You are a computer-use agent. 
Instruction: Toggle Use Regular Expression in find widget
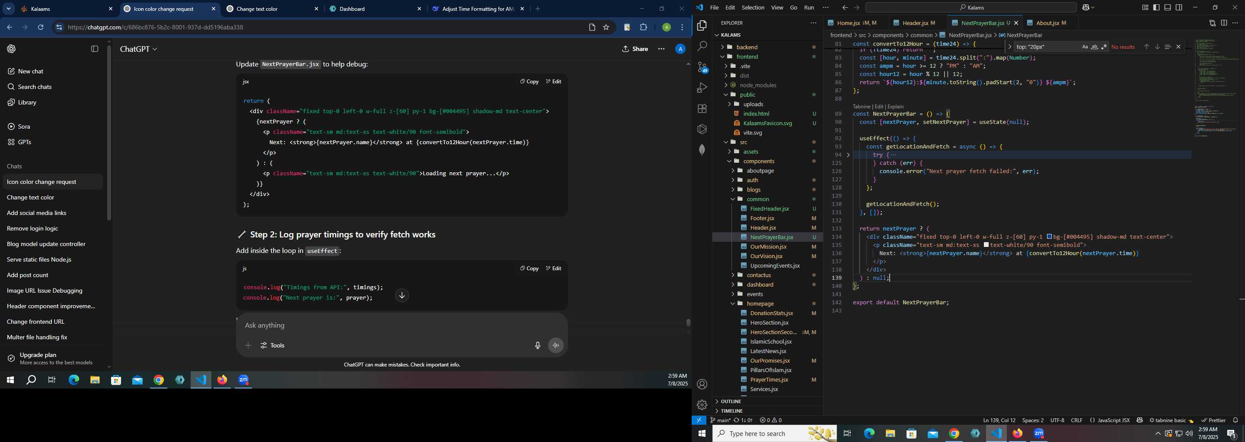click(x=1104, y=47)
